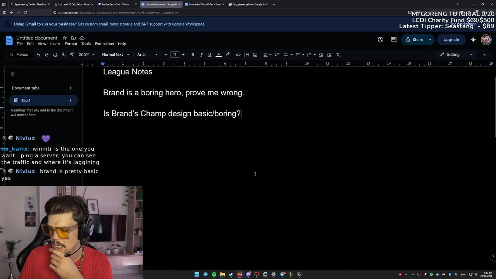Toggle bold formatting
Viewport: 496px width, 279px height.
tap(193, 55)
